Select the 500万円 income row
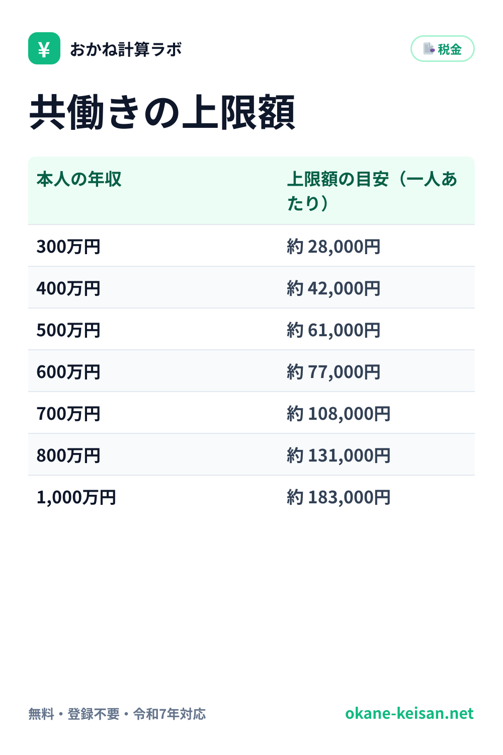Viewport: 503px width, 755px height. coord(251,329)
